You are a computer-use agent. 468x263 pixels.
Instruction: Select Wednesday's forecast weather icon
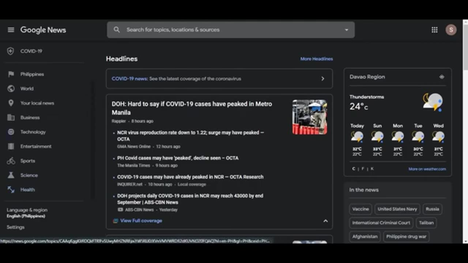pyautogui.click(x=438, y=137)
